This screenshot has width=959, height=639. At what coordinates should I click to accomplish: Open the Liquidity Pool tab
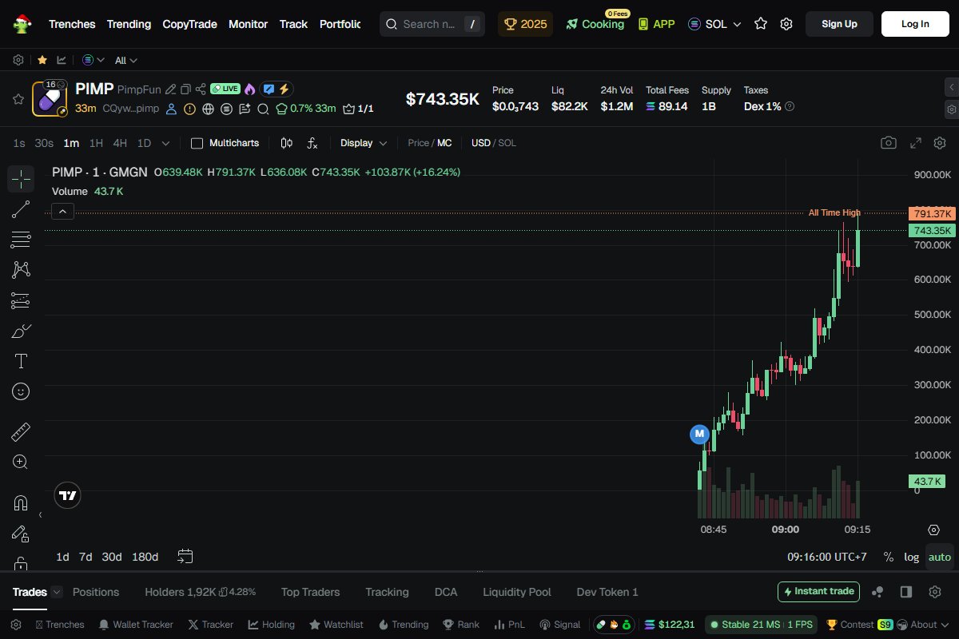click(517, 592)
